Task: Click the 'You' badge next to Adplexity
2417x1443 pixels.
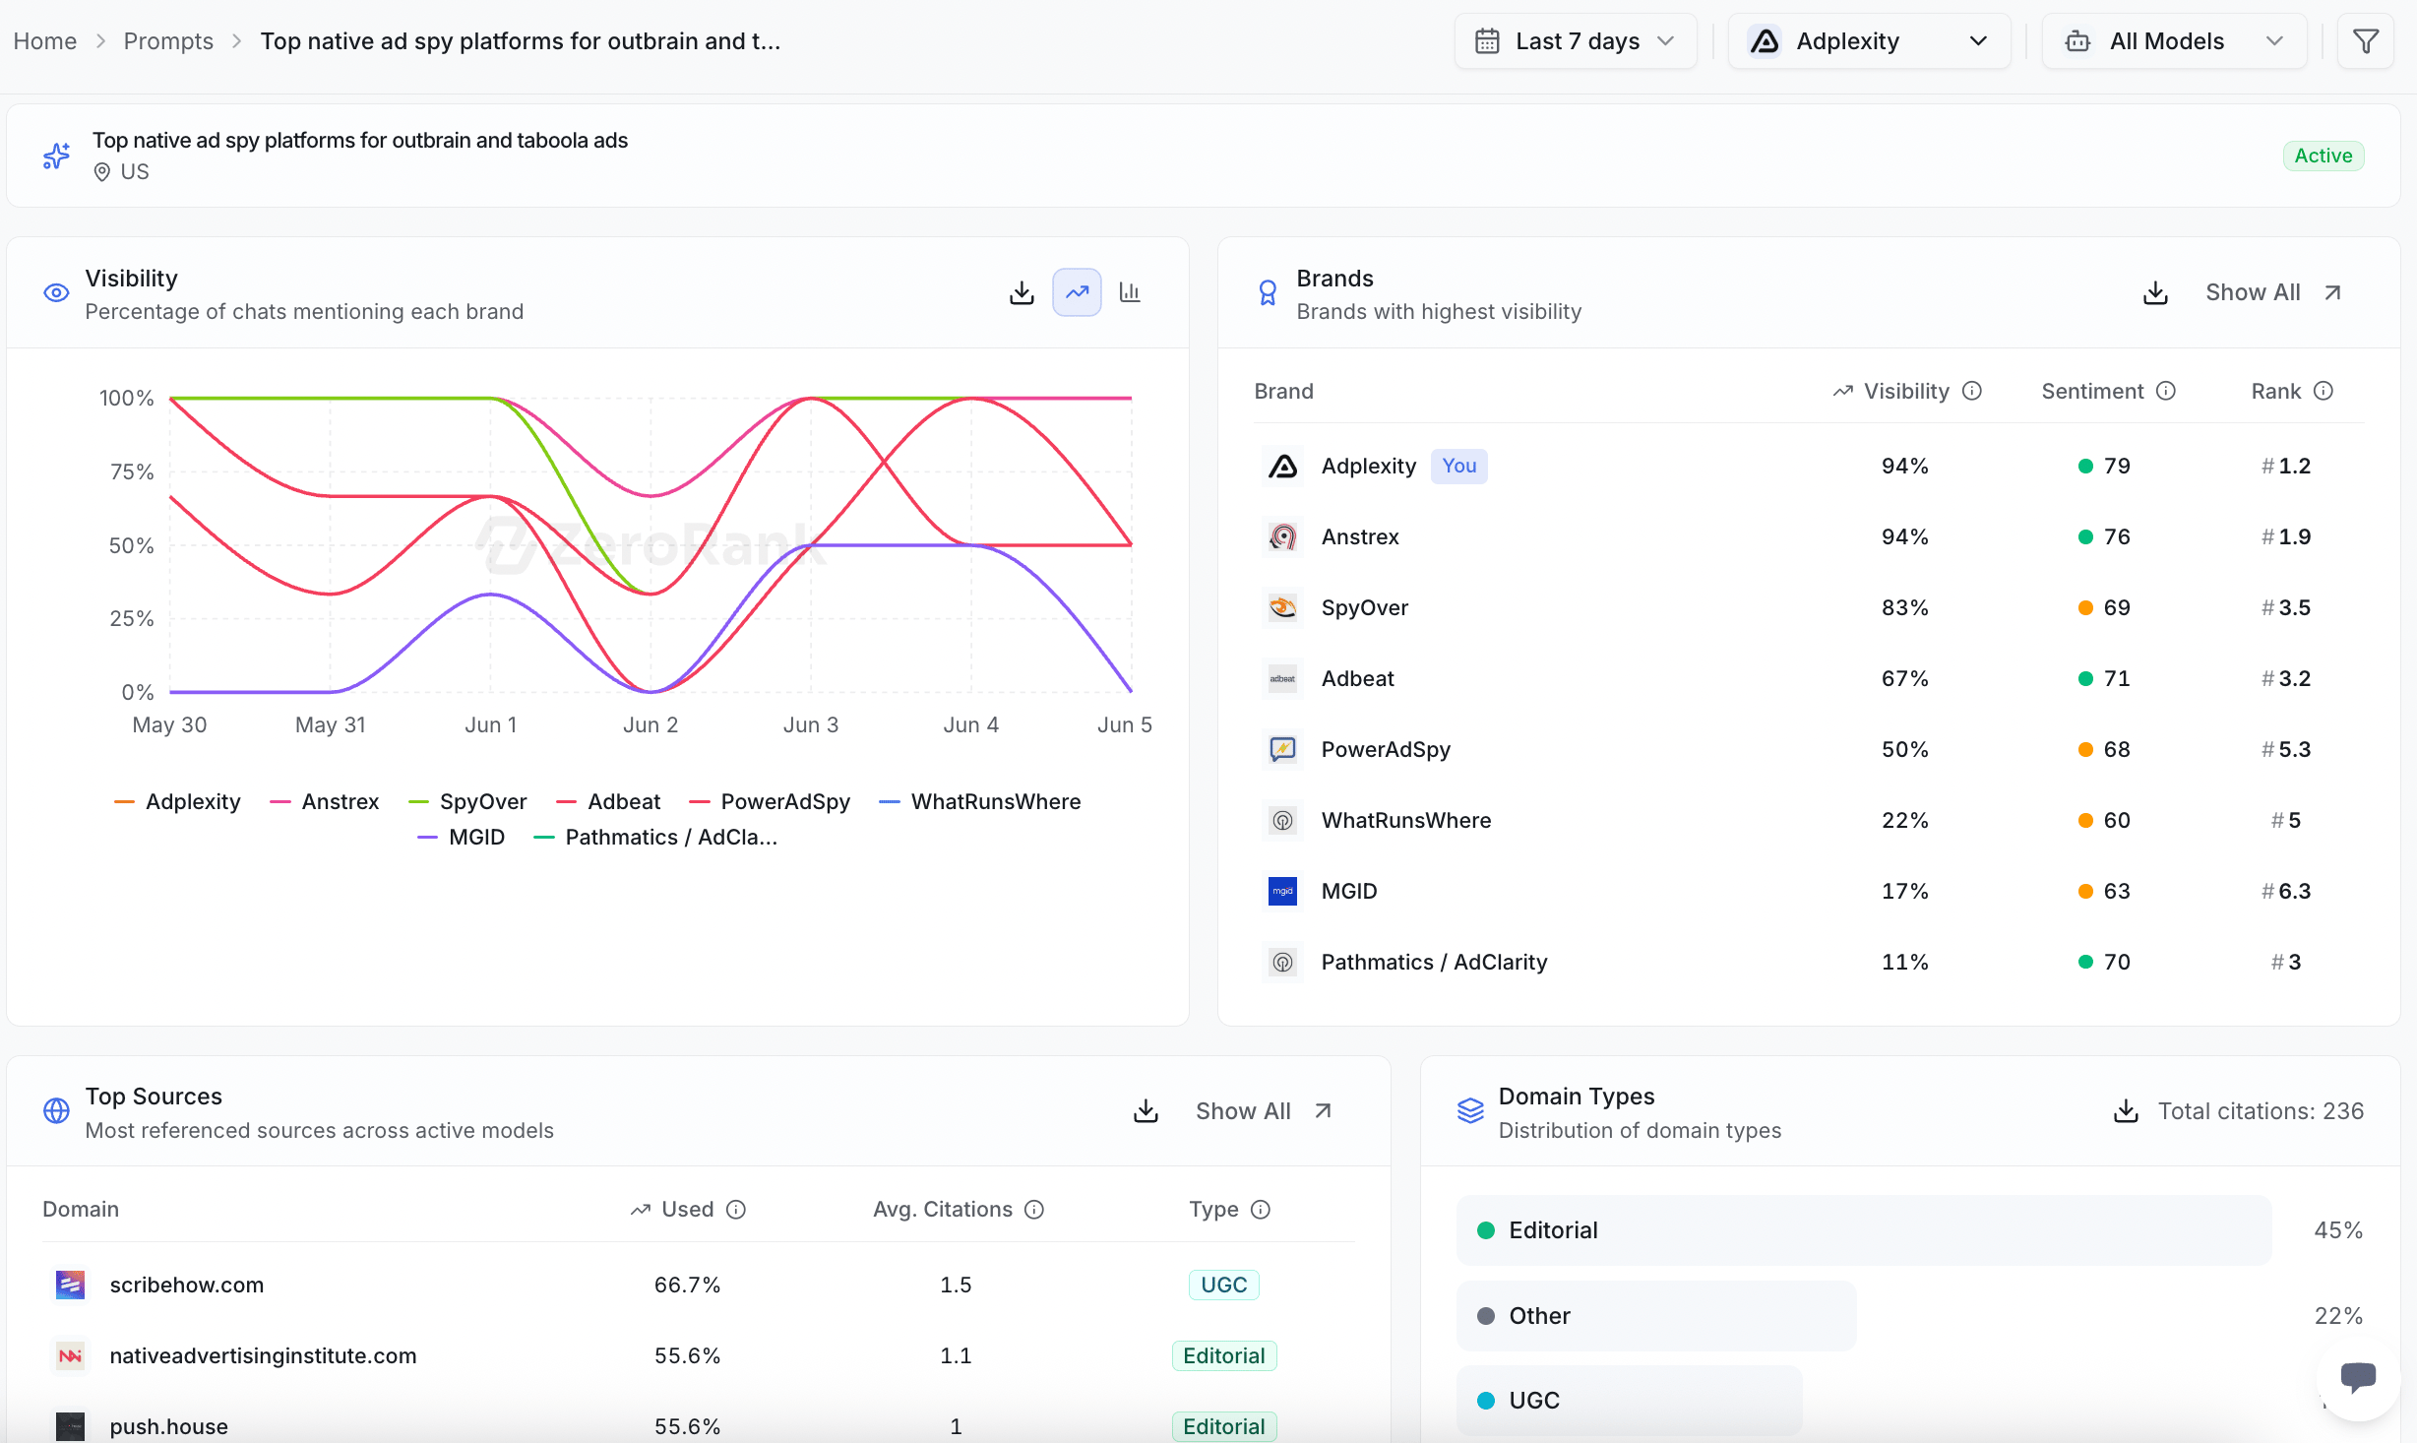Action: 1459,467
